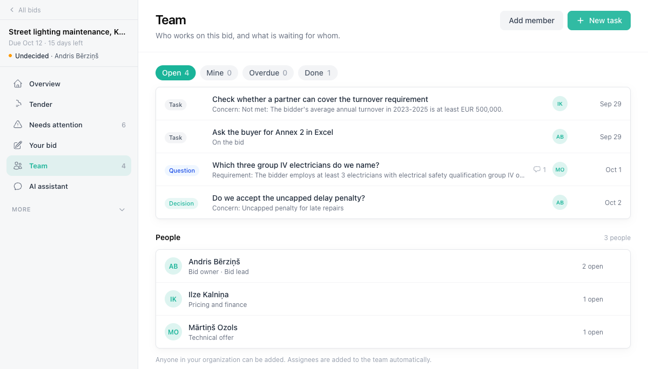The image size is (648, 369).
Task: Click the 3 people count label
Action: 617,237
